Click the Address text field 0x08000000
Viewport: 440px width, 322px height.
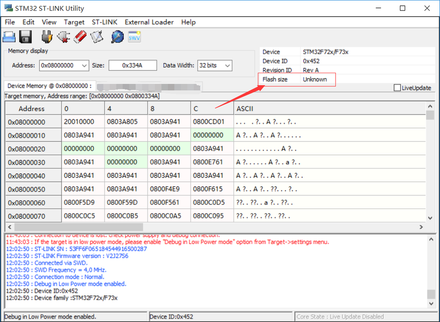coord(60,66)
